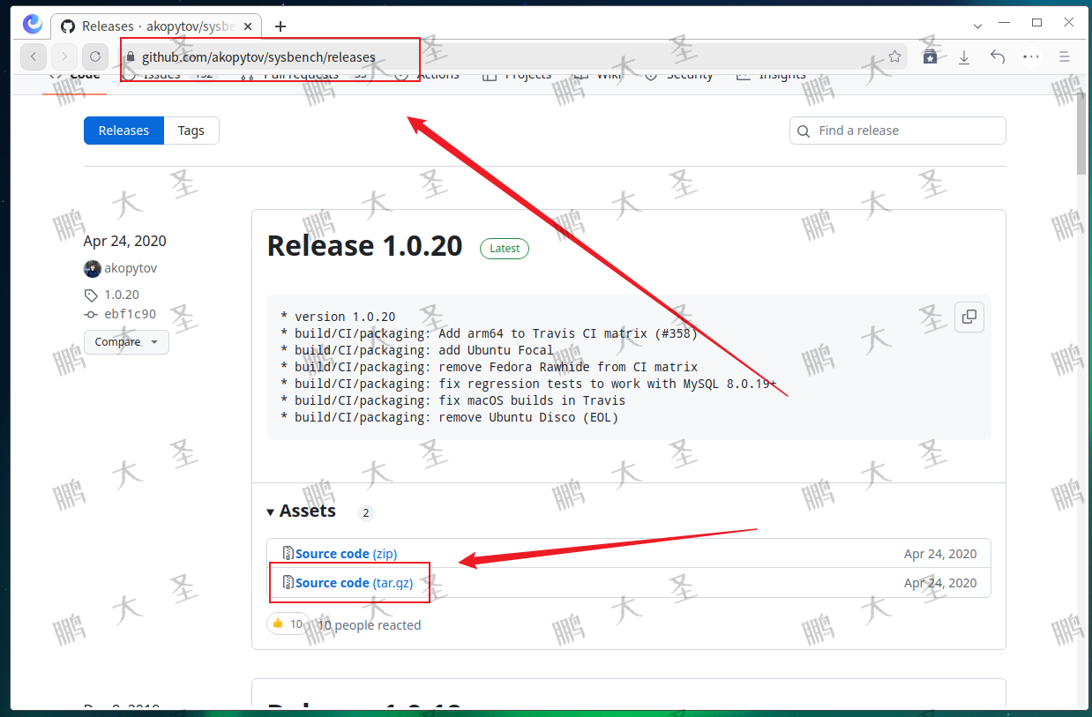
Task: Focus the github.com address bar
Action: pyautogui.click(x=512, y=57)
